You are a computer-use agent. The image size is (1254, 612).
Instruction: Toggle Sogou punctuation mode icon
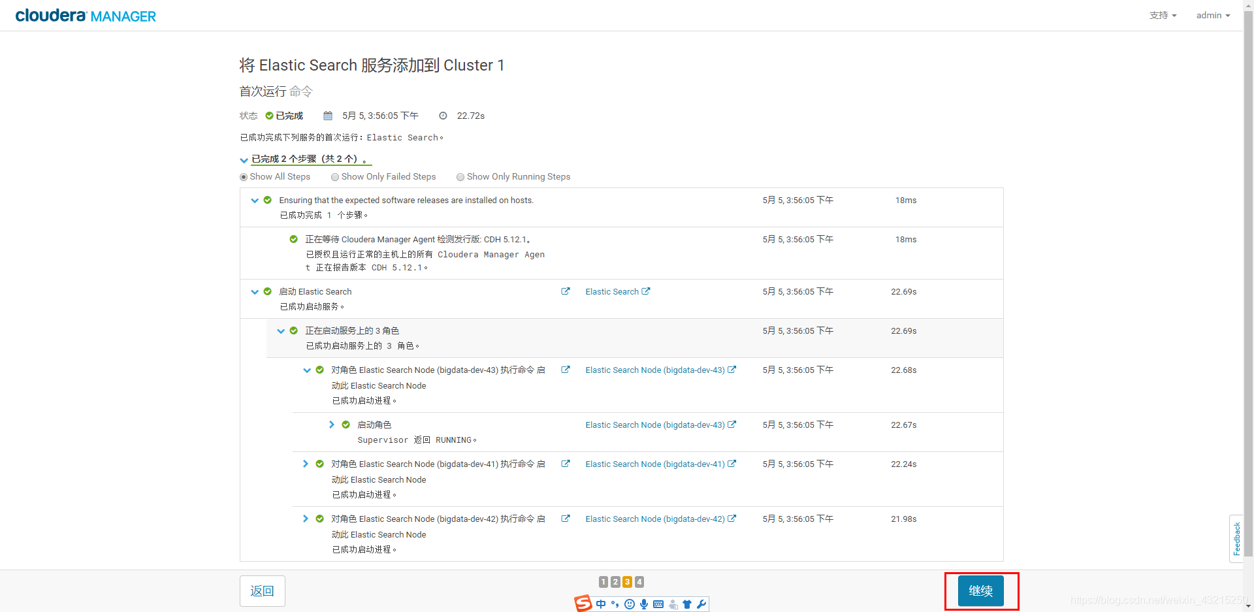tap(615, 604)
